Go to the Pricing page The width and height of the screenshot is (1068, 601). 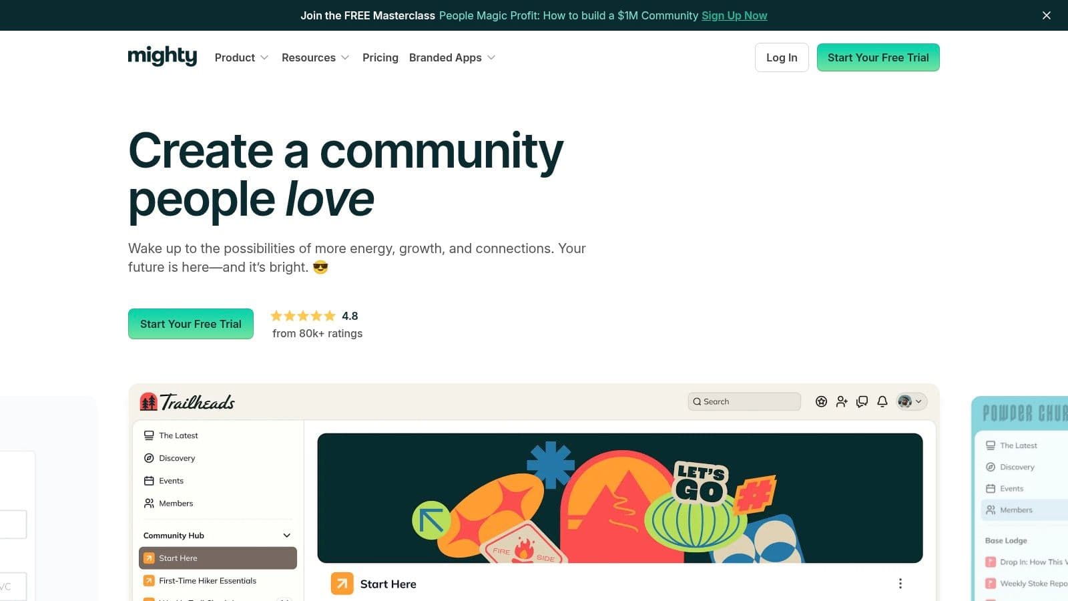point(380,57)
